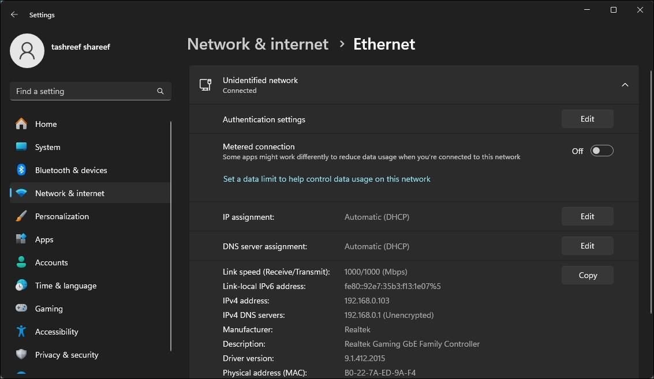Click the search magnifier icon
The height and width of the screenshot is (379, 654).
160,91
